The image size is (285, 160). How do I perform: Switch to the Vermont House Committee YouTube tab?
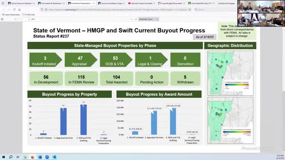141,3
